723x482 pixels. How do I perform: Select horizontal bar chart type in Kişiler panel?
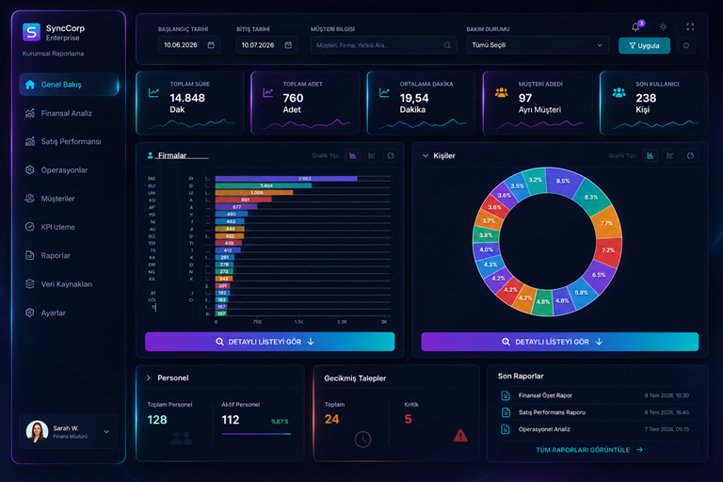pos(670,156)
